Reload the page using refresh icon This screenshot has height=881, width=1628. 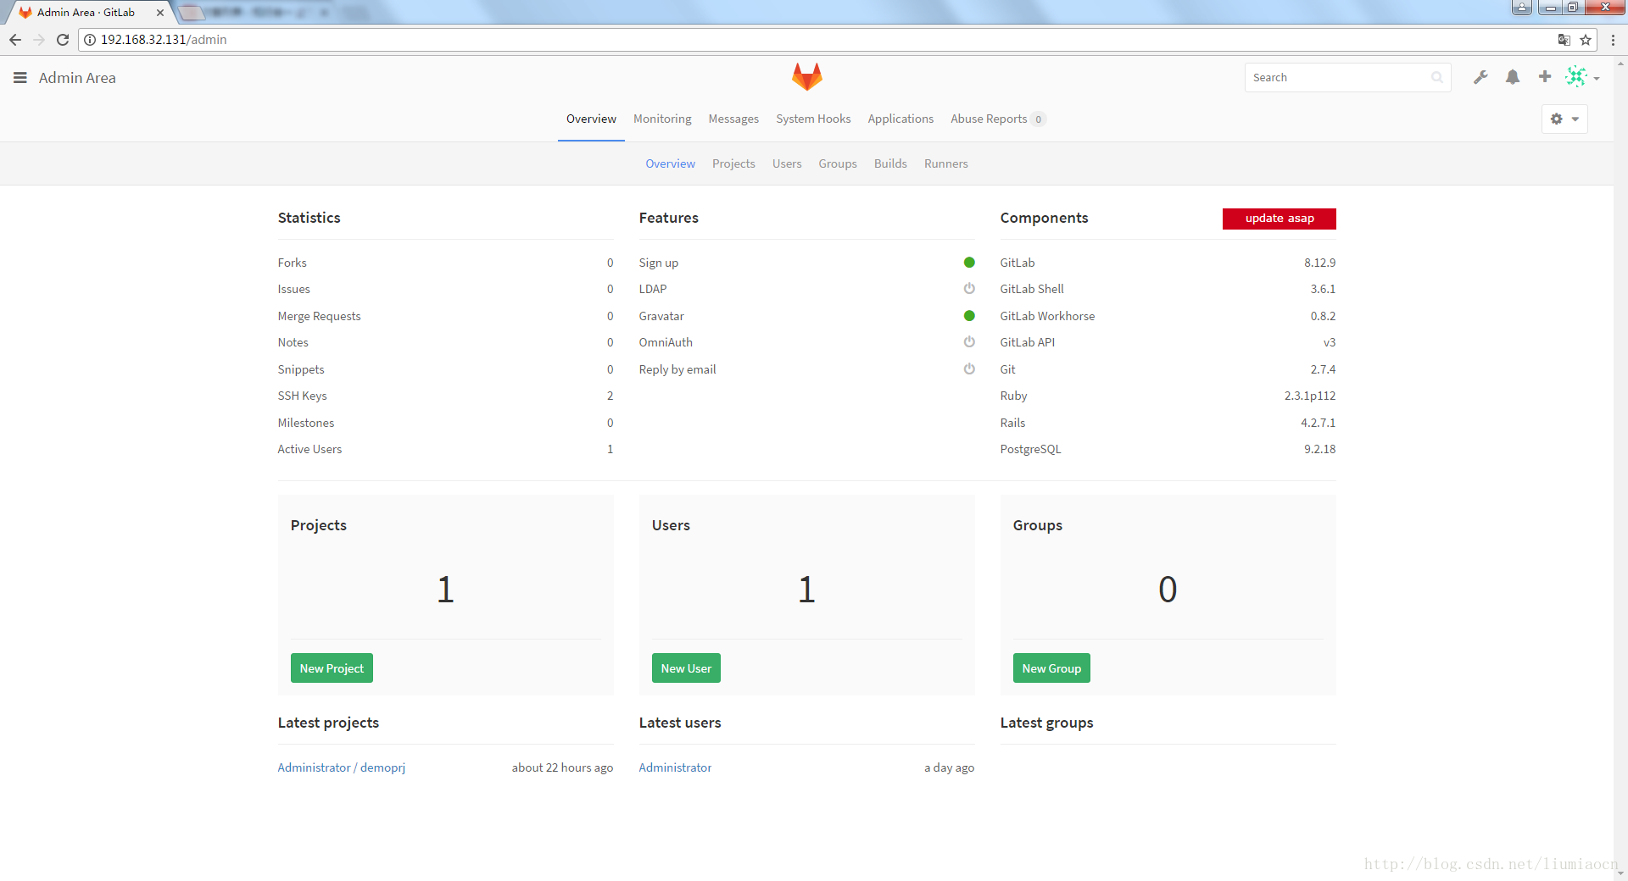coord(63,40)
